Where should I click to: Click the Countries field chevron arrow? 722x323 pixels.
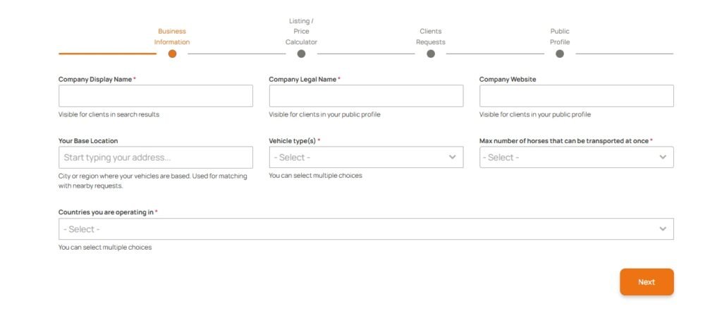[663, 229]
